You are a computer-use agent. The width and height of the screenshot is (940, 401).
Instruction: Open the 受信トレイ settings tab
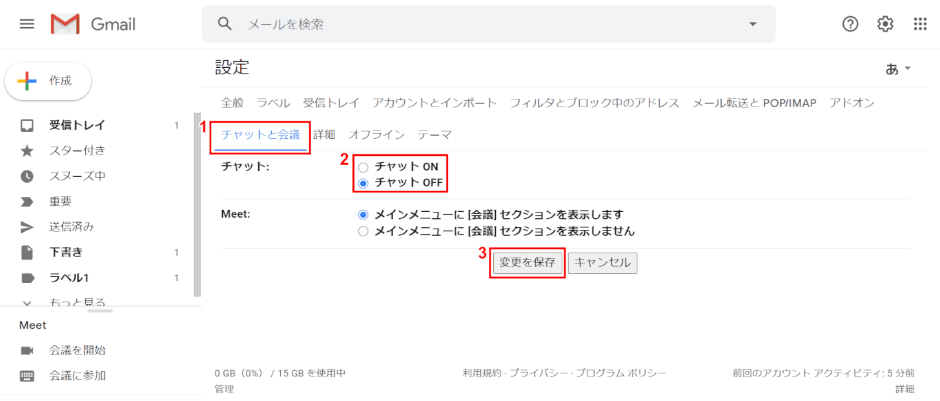[x=331, y=103]
